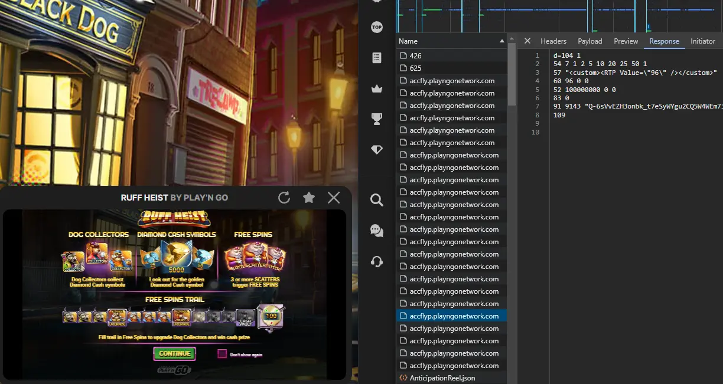Switch to the Payload tab

(590, 41)
